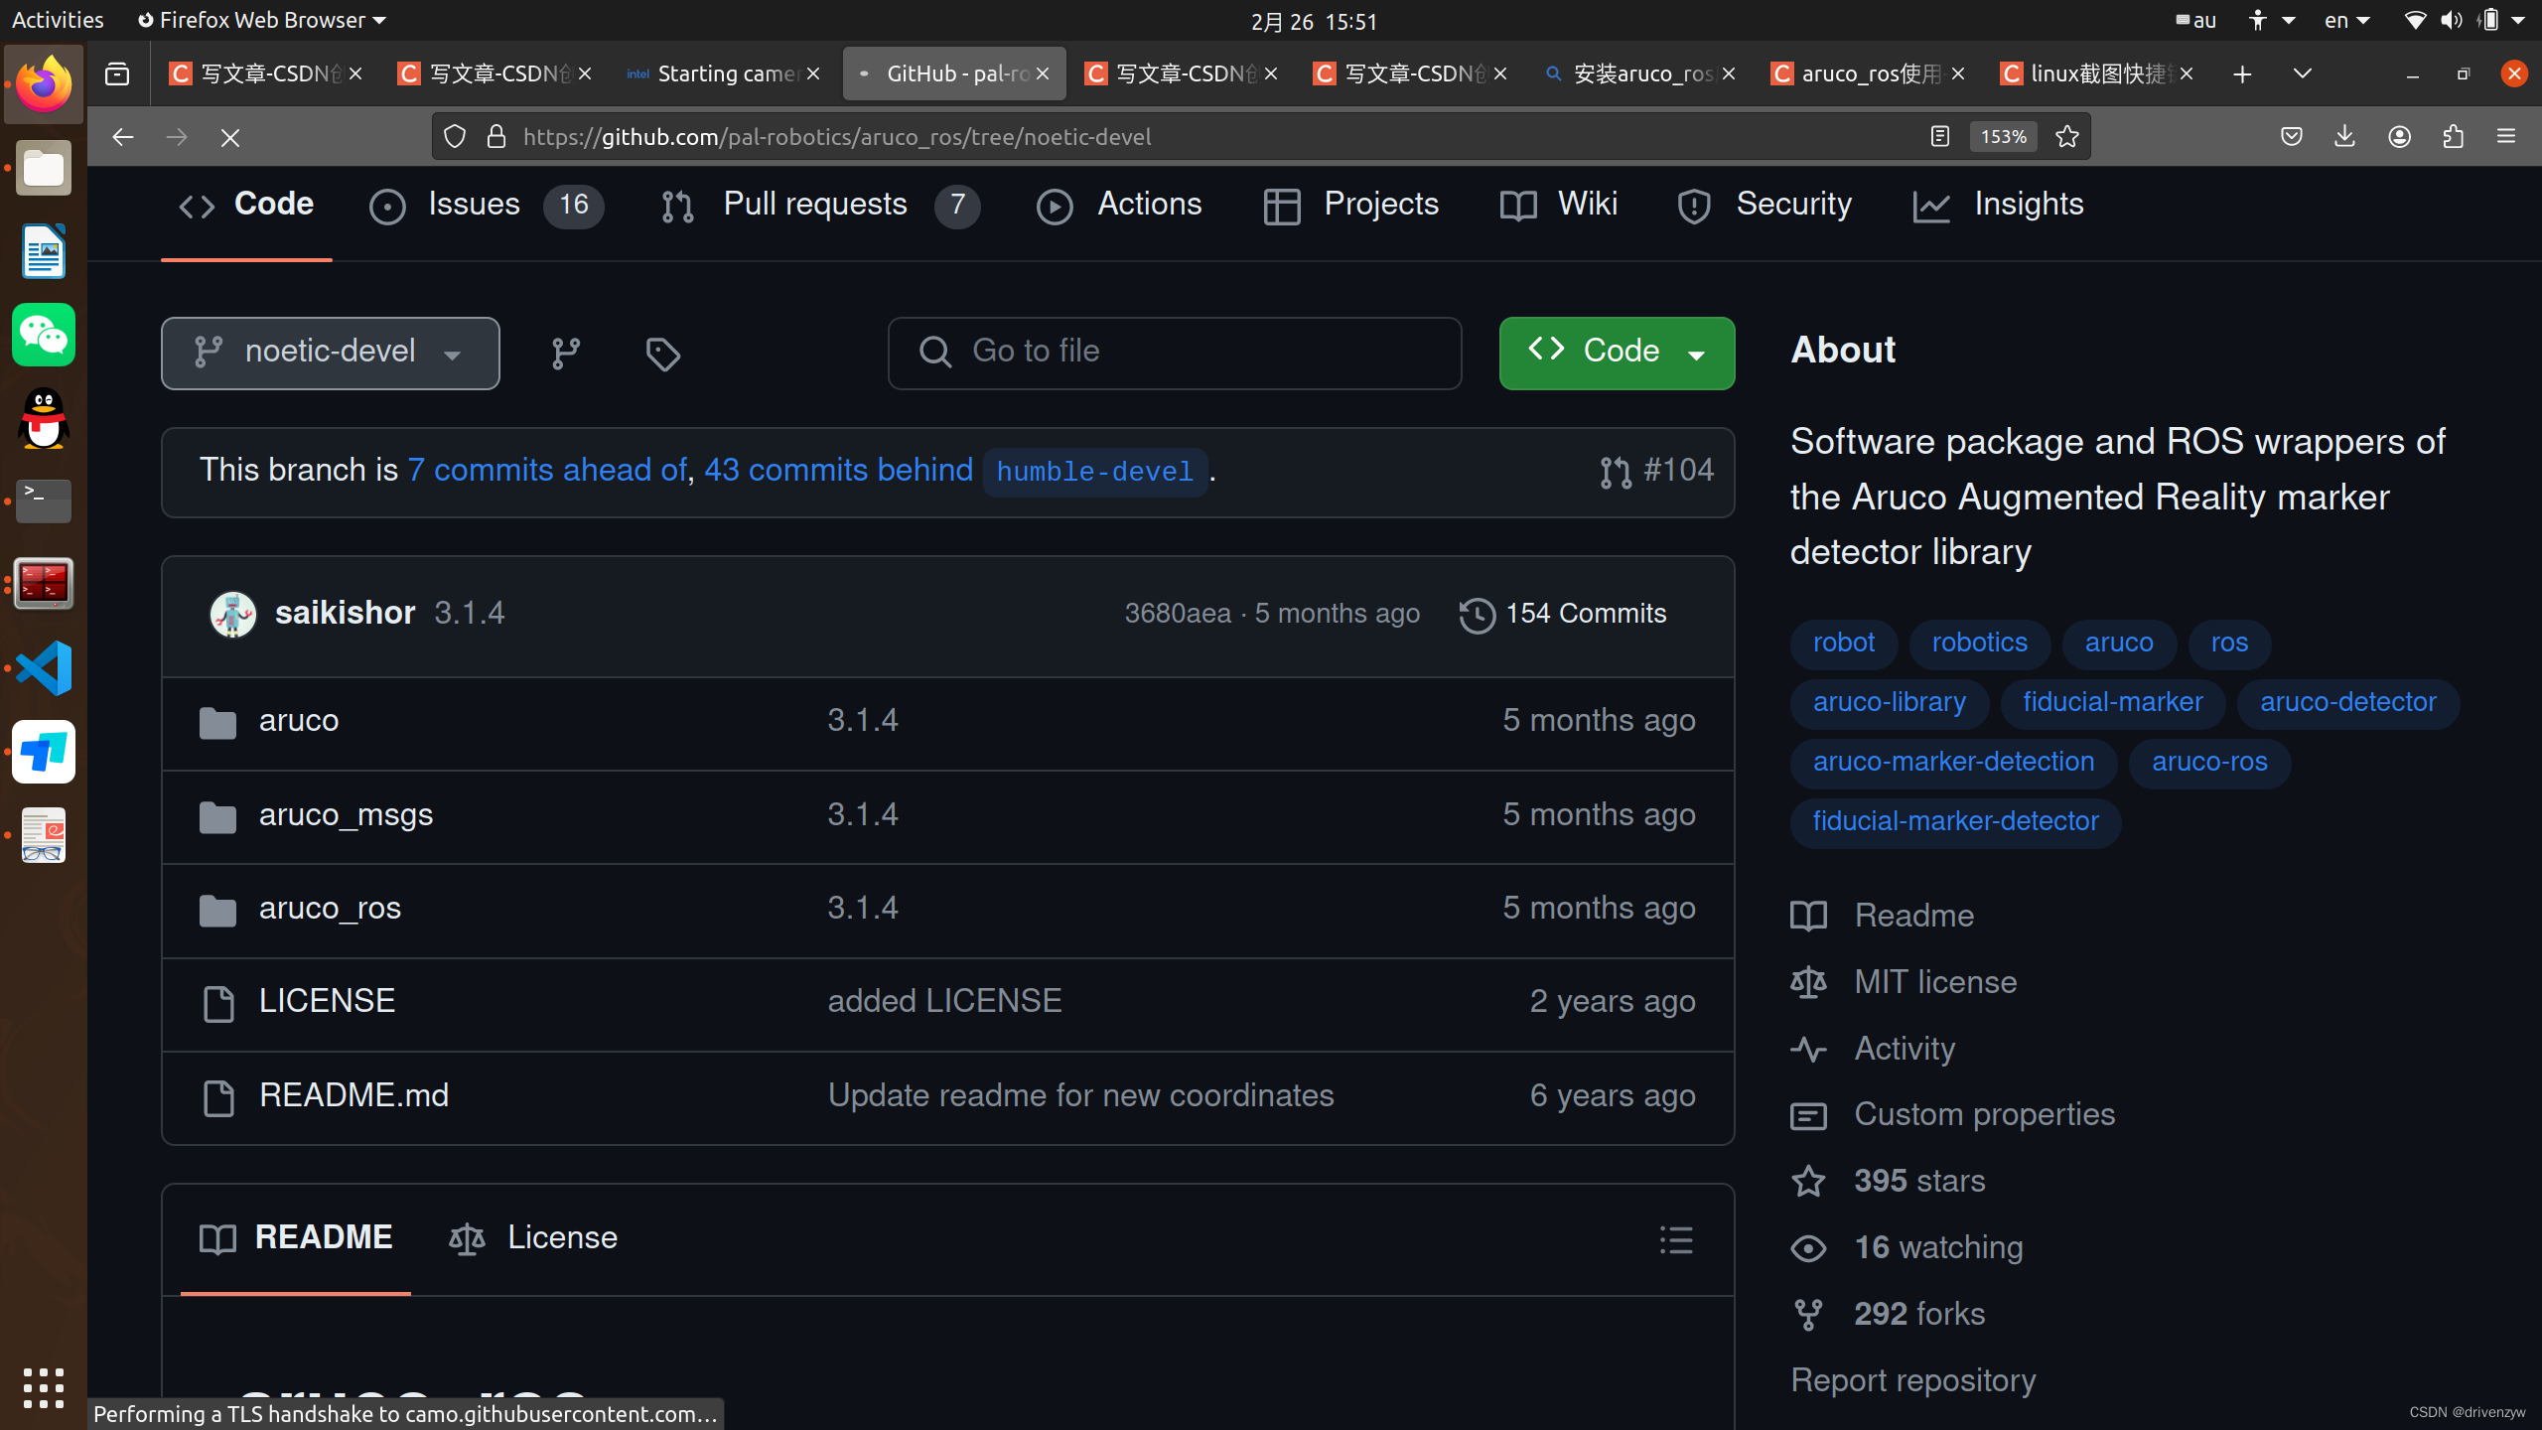The image size is (2542, 1430).
Task: Select the Pull requests tab
Action: point(814,204)
